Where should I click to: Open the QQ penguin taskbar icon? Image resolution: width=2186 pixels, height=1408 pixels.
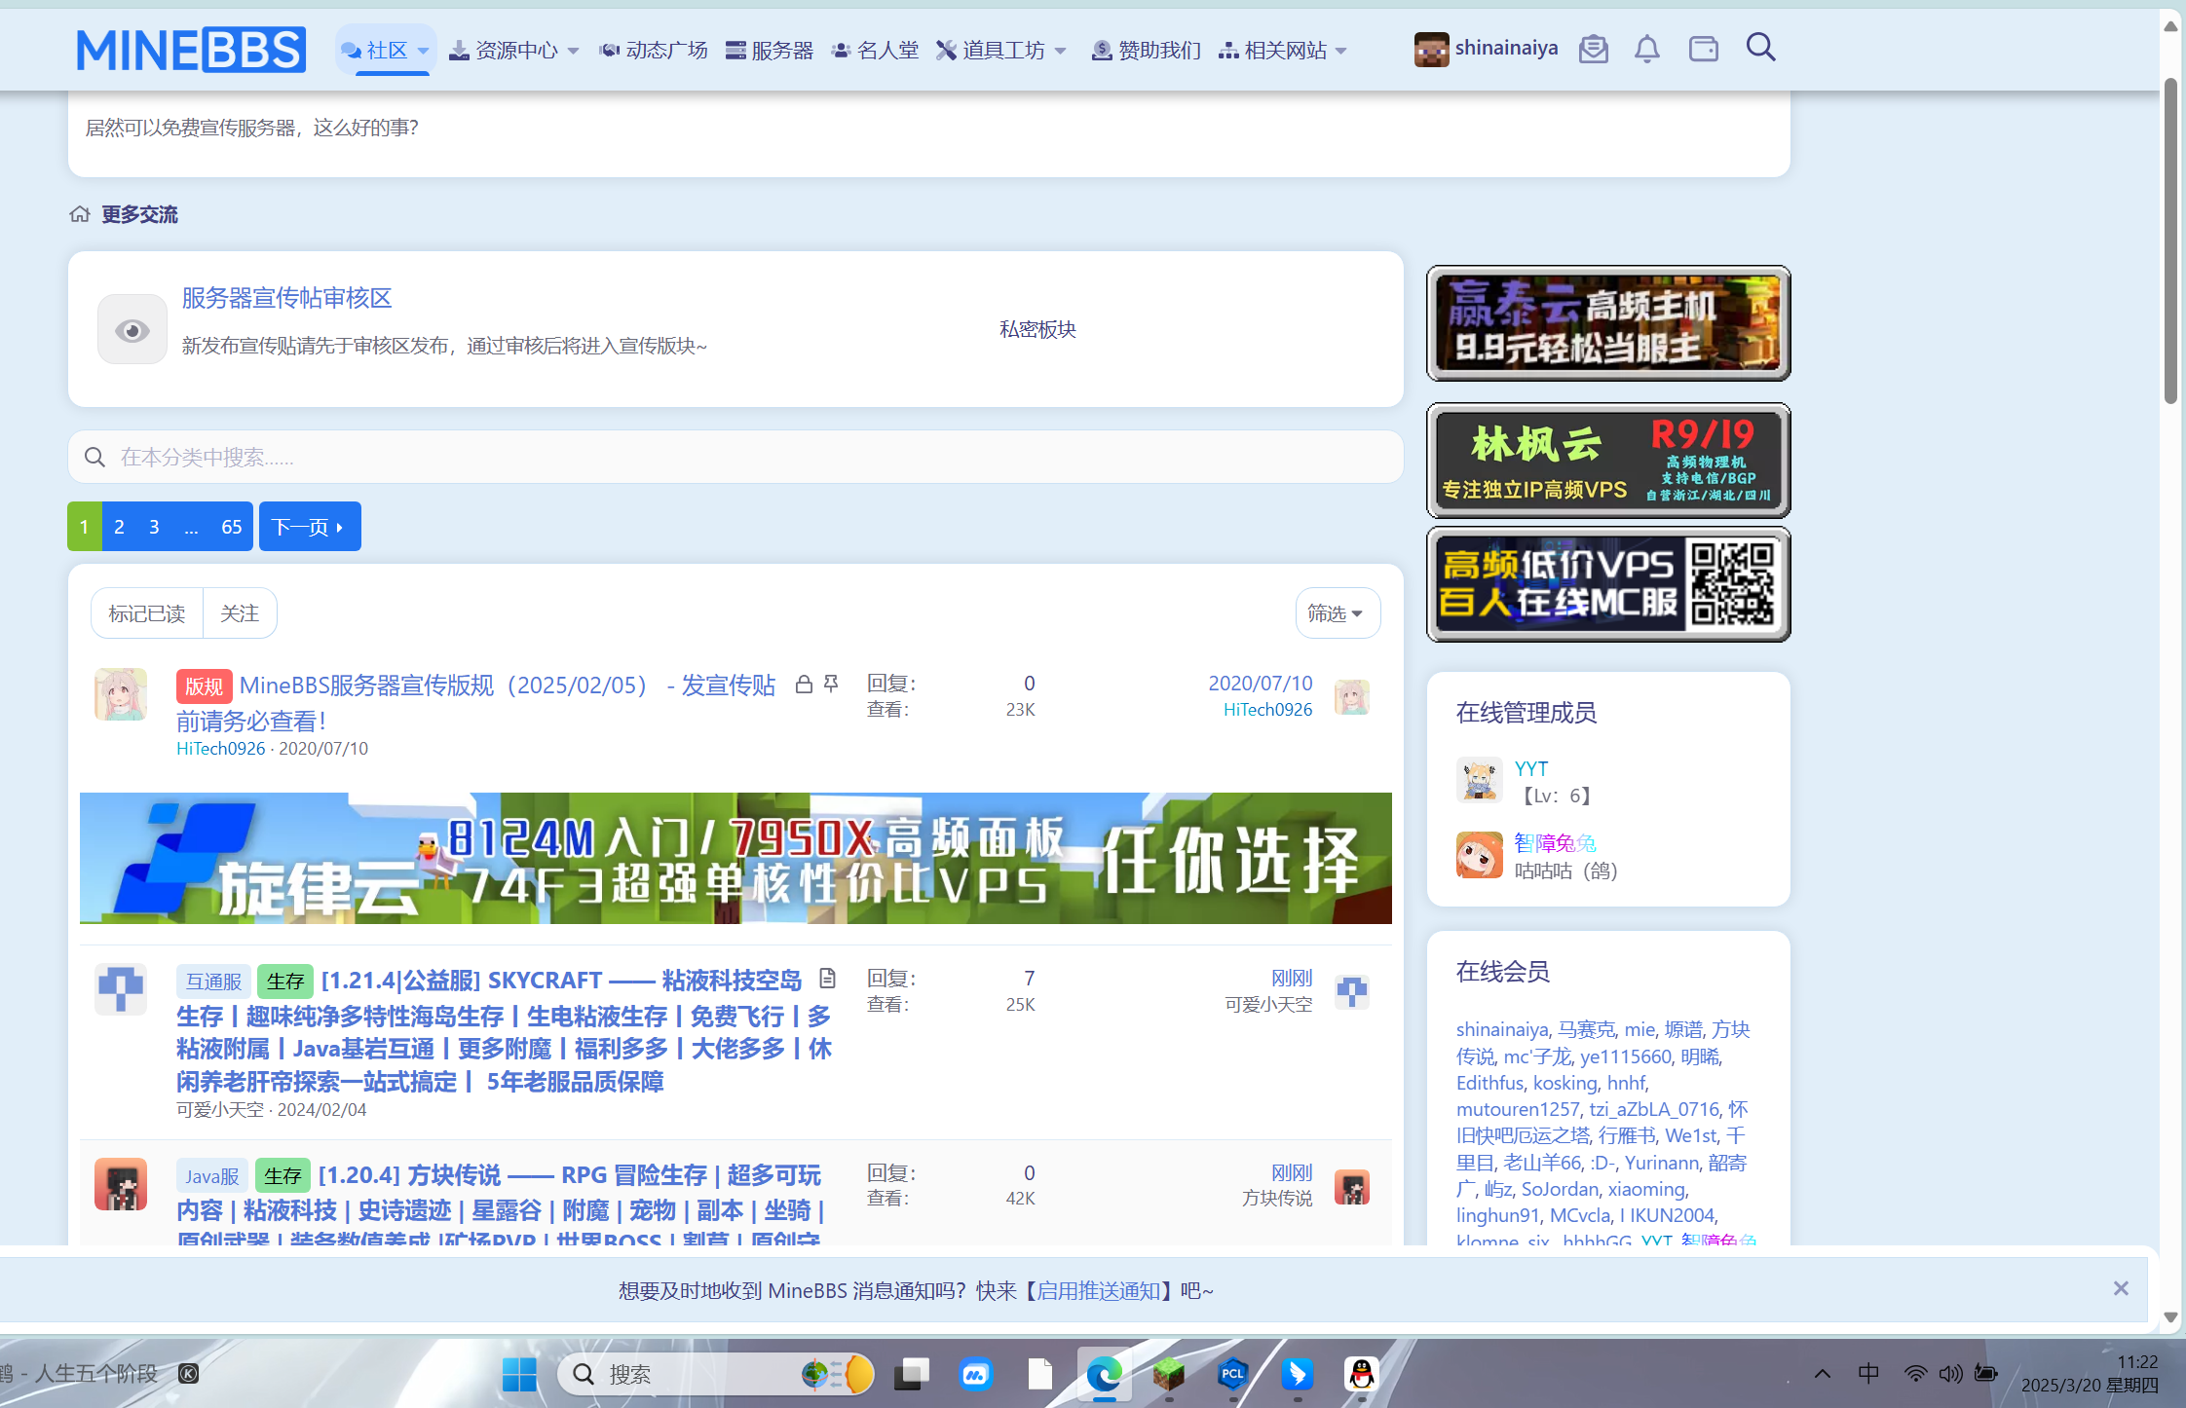click(1362, 1374)
